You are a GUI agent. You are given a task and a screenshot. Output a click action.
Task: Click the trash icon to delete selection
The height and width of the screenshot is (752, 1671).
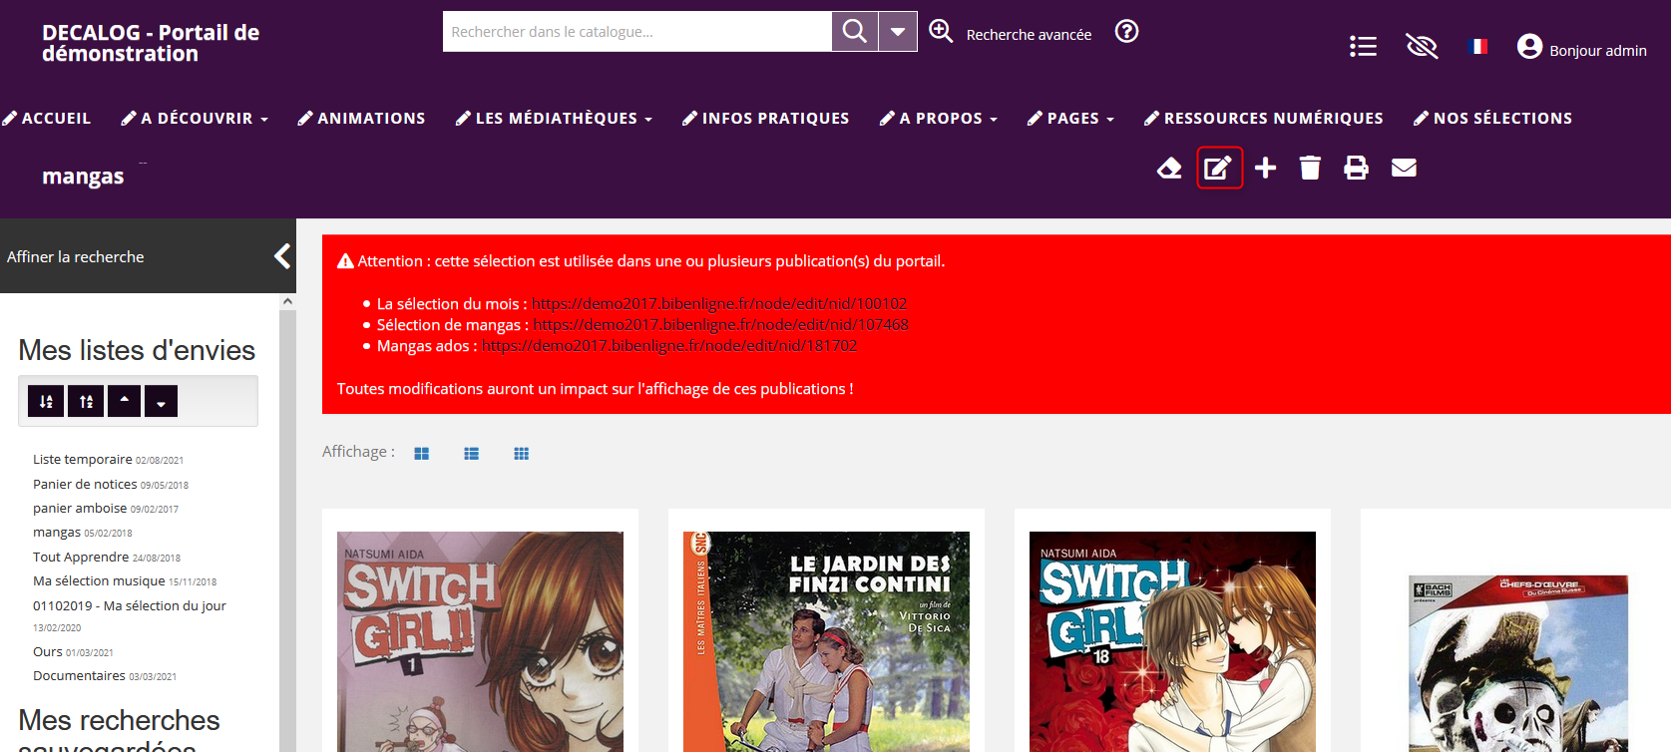[1310, 168]
